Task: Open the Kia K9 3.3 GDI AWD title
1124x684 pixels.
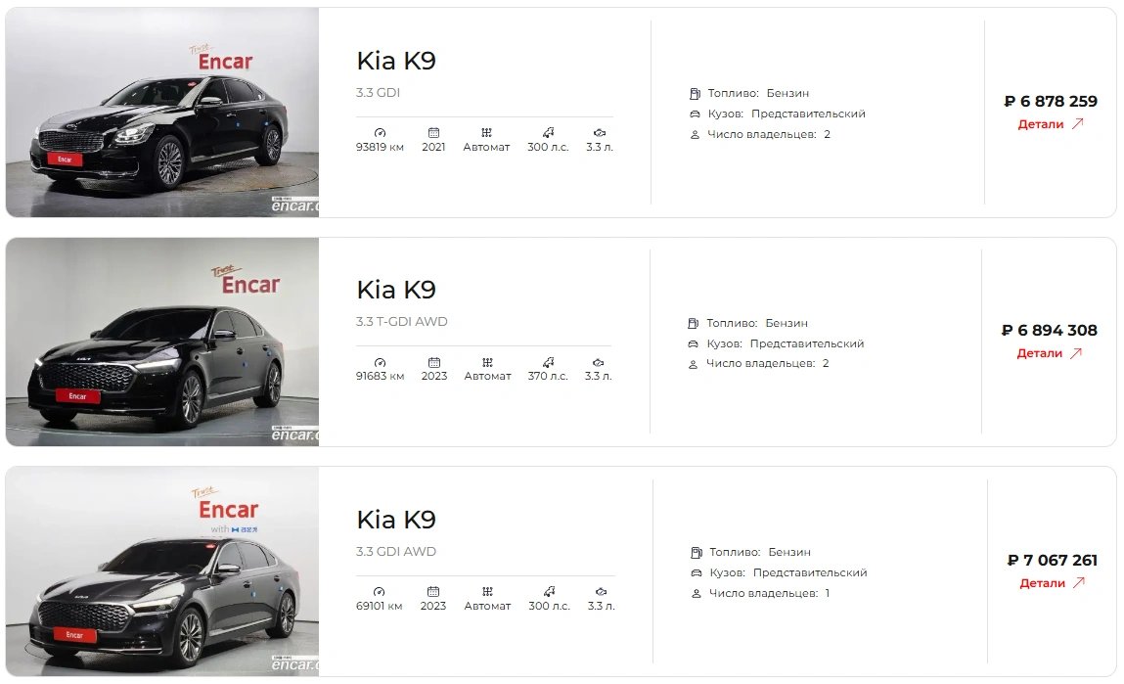Action: 396,519
